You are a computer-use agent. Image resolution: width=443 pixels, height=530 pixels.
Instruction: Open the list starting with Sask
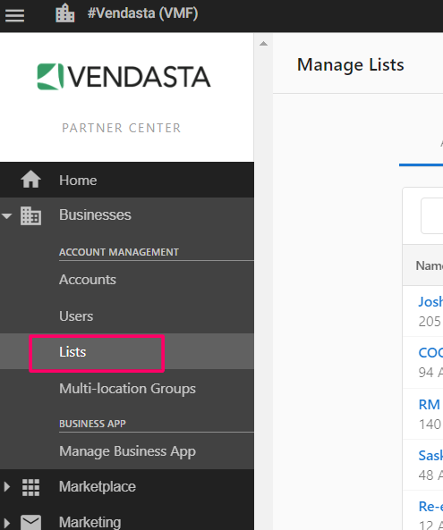[430, 456]
